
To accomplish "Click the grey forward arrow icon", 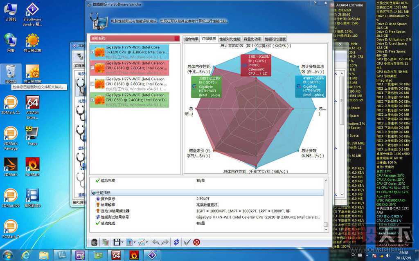I will pyautogui.click(x=165, y=242).
